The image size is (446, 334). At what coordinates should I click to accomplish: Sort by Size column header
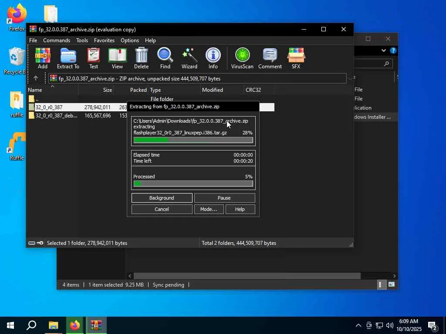click(96, 90)
